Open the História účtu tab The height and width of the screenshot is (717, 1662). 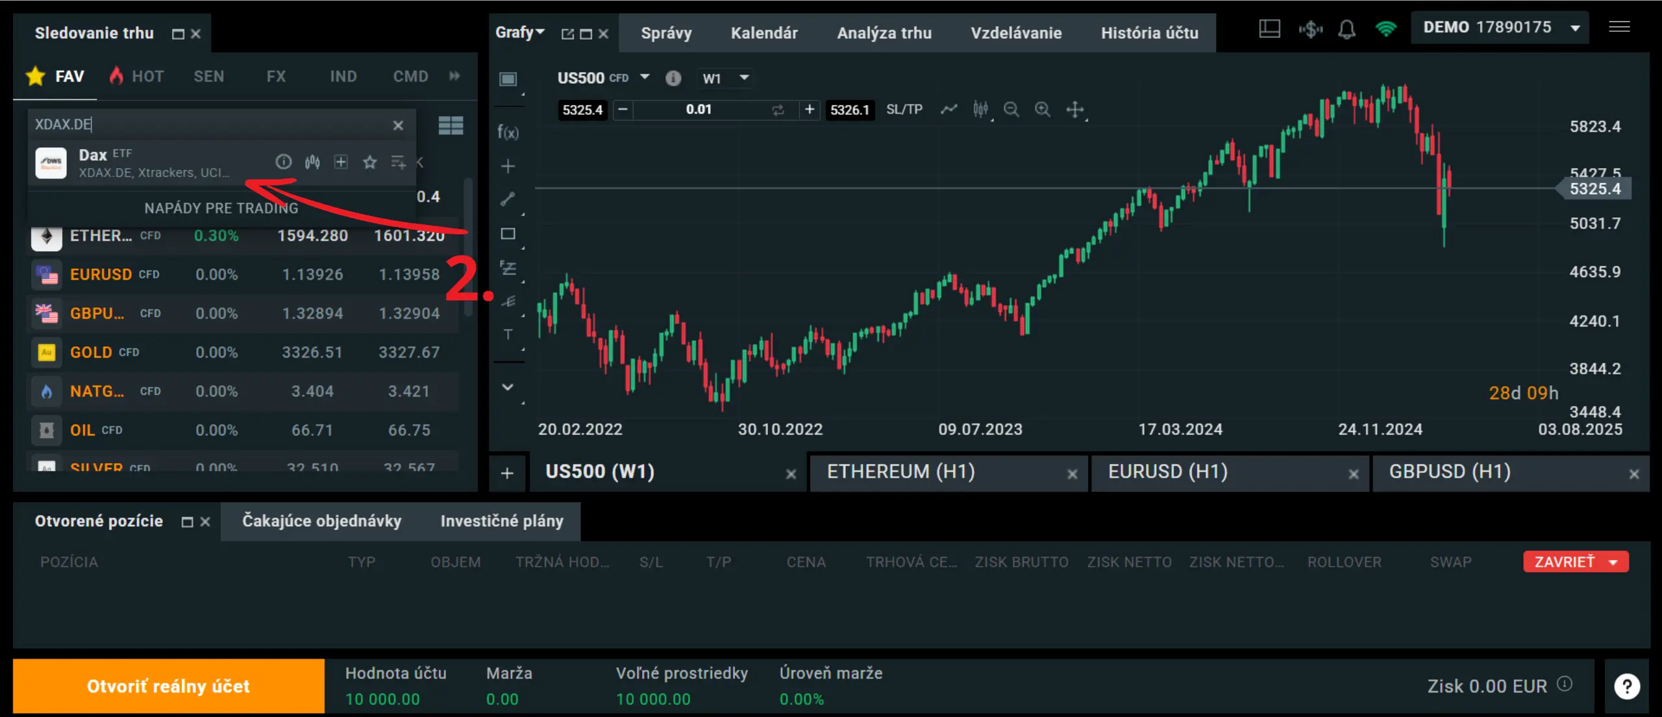tap(1150, 33)
